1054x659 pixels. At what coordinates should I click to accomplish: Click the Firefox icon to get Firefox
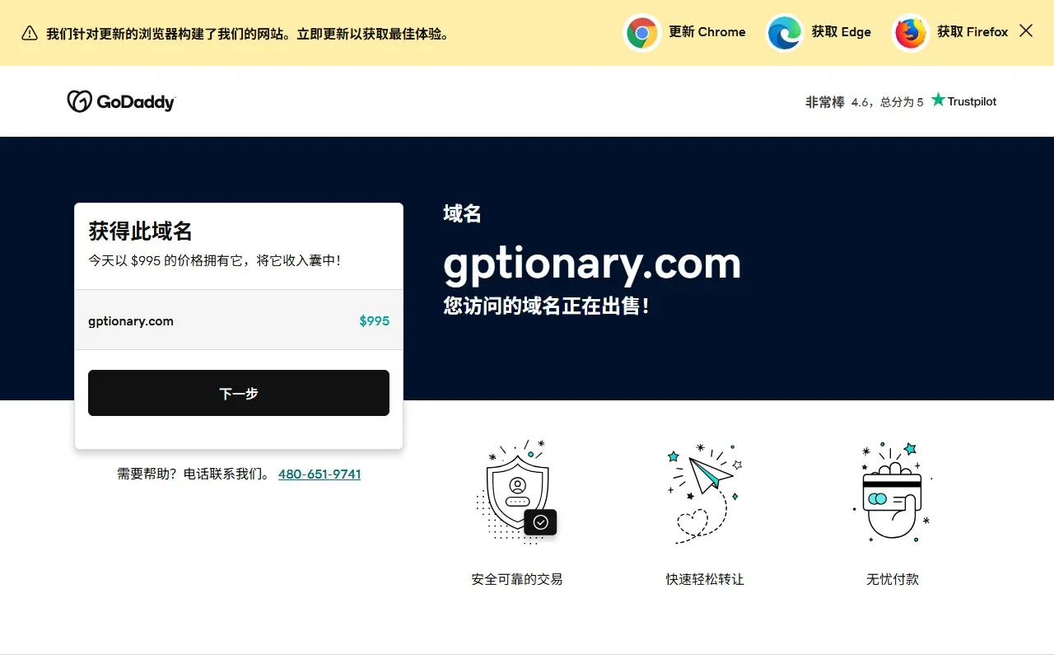tap(910, 32)
